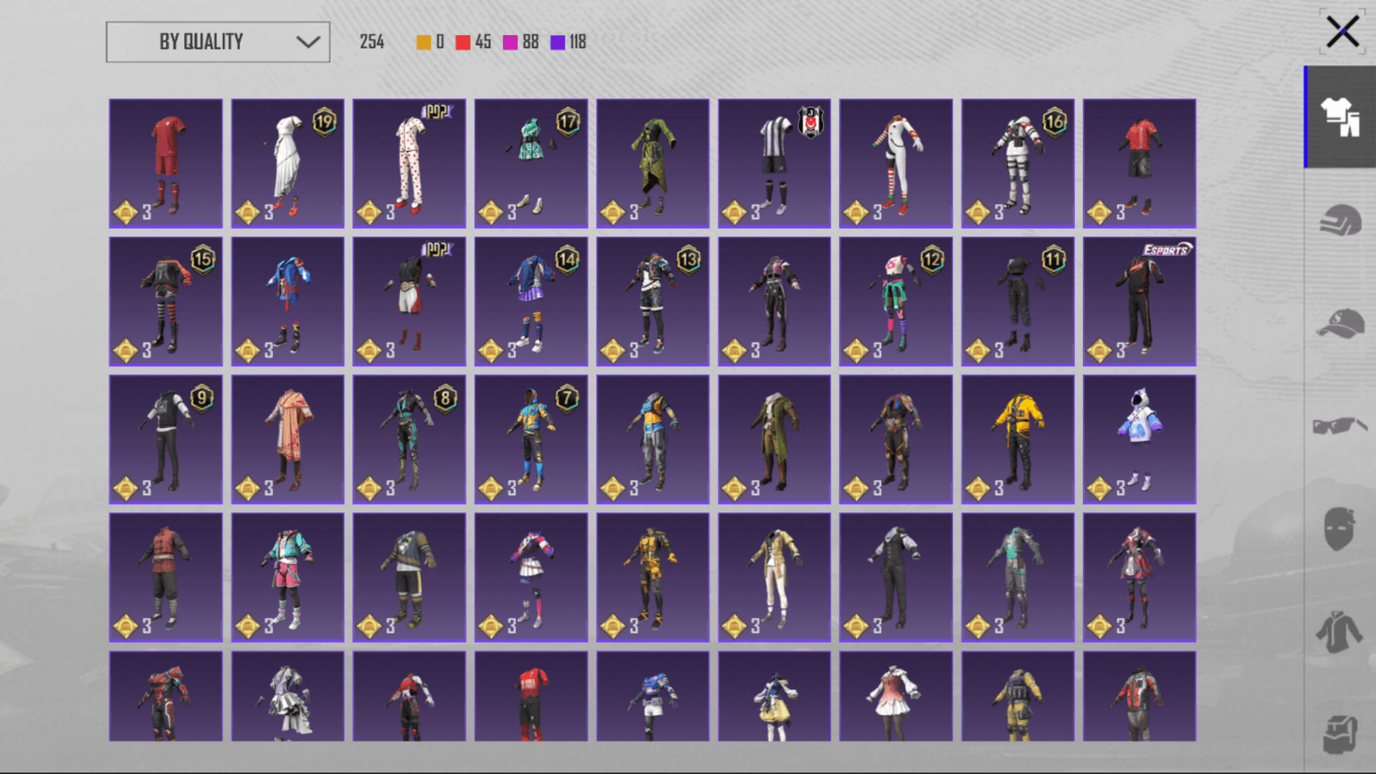Choose the Besiktas striped jersey outfit

point(774,163)
